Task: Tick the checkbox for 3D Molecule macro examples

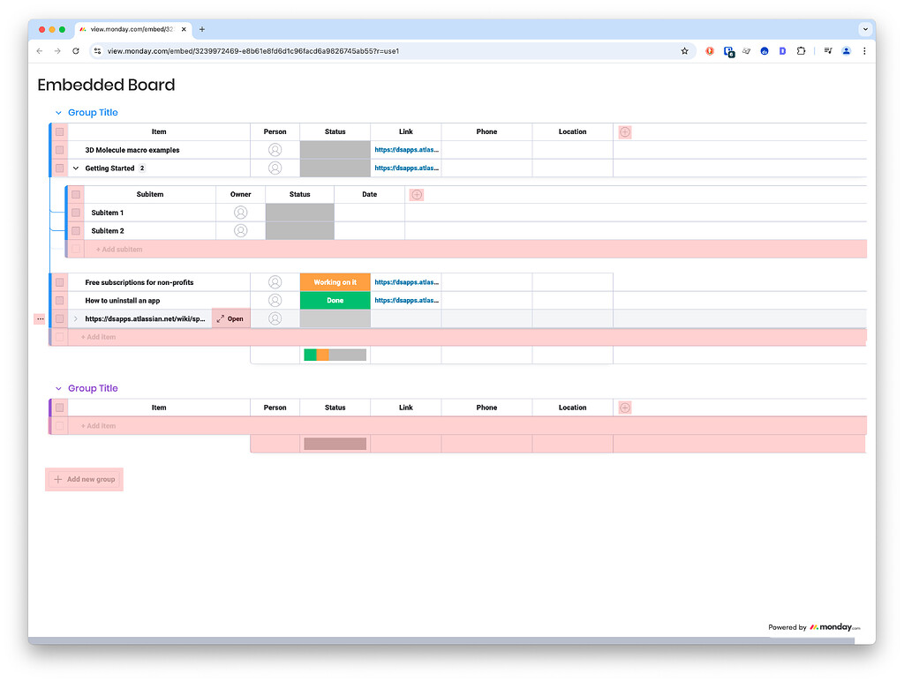Action: pyautogui.click(x=59, y=149)
